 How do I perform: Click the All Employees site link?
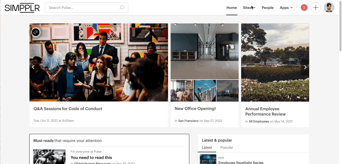pos(259,121)
